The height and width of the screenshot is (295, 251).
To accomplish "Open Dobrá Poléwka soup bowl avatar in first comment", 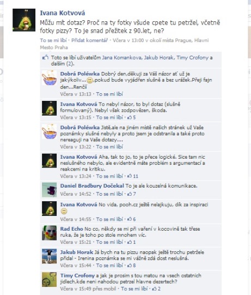I will [x=49, y=77].
